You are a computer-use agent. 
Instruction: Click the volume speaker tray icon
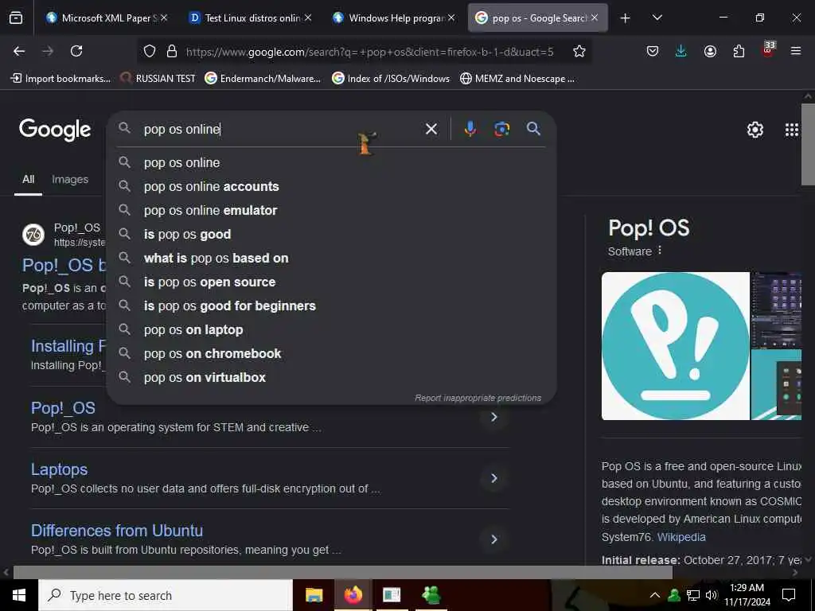(712, 595)
